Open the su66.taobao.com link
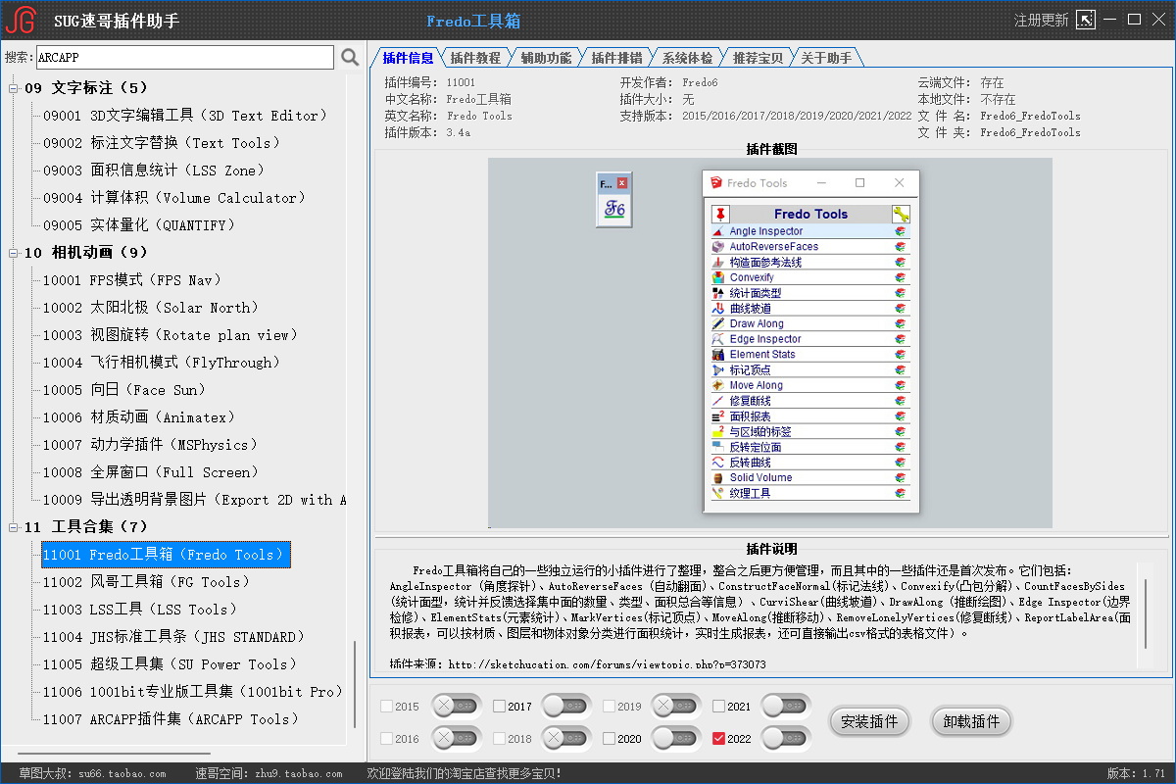Screen dimensions: 1176x784 pyautogui.click(x=122, y=773)
